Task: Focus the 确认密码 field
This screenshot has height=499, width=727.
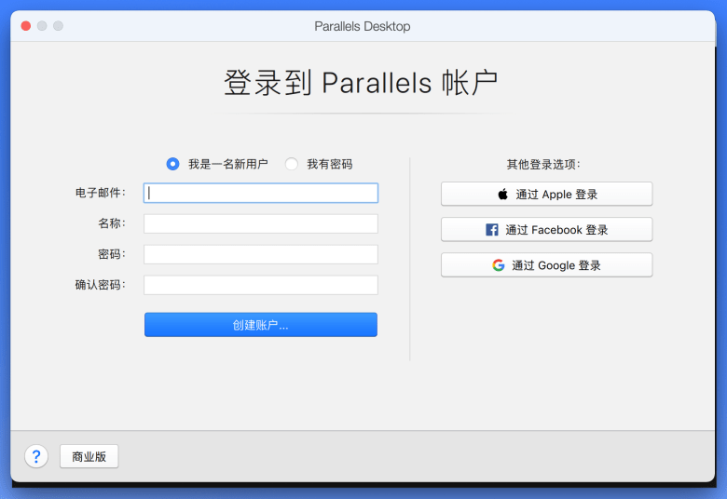Action: (x=261, y=285)
